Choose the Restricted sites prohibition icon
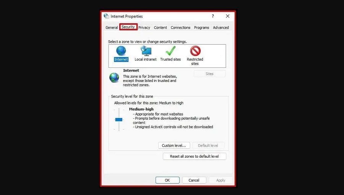The image size is (344, 195). coord(195,51)
